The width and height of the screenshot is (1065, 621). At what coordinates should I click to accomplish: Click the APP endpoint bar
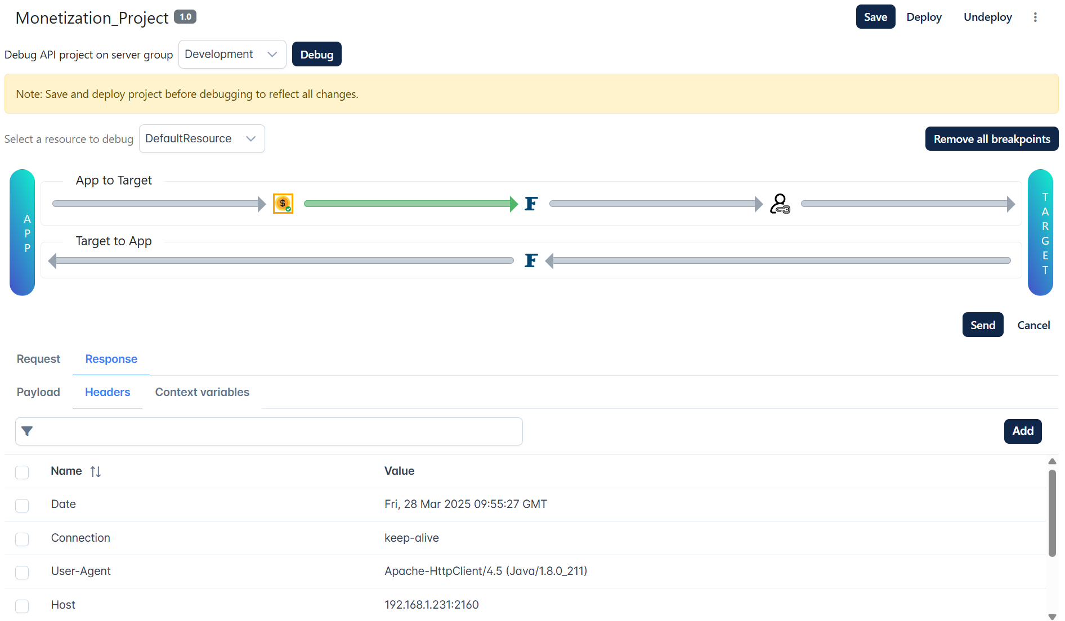[23, 232]
